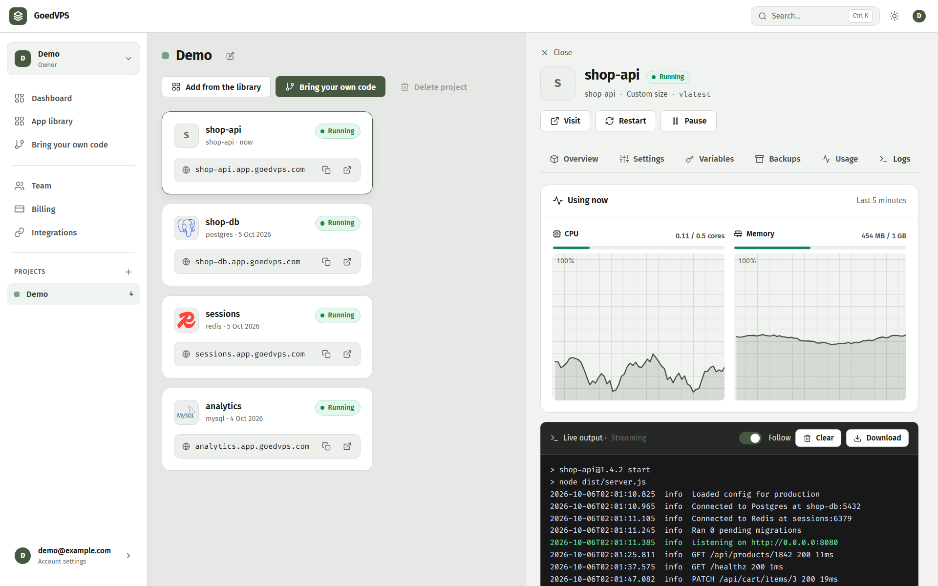Screen dimensions: 938x586
Task: Open the Usage tab
Action: point(840,159)
